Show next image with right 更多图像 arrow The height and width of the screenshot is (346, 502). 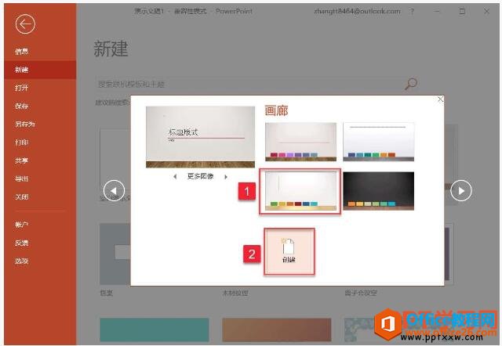coord(226,176)
